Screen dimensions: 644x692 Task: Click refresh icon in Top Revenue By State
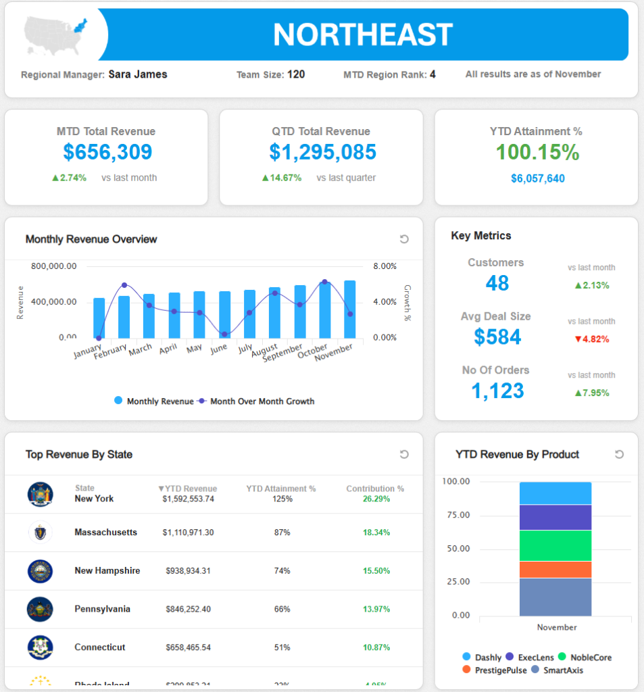pyautogui.click(x=404, y=455)
